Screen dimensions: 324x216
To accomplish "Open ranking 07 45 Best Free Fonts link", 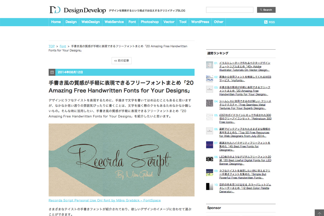I will [x=245, y=146].
